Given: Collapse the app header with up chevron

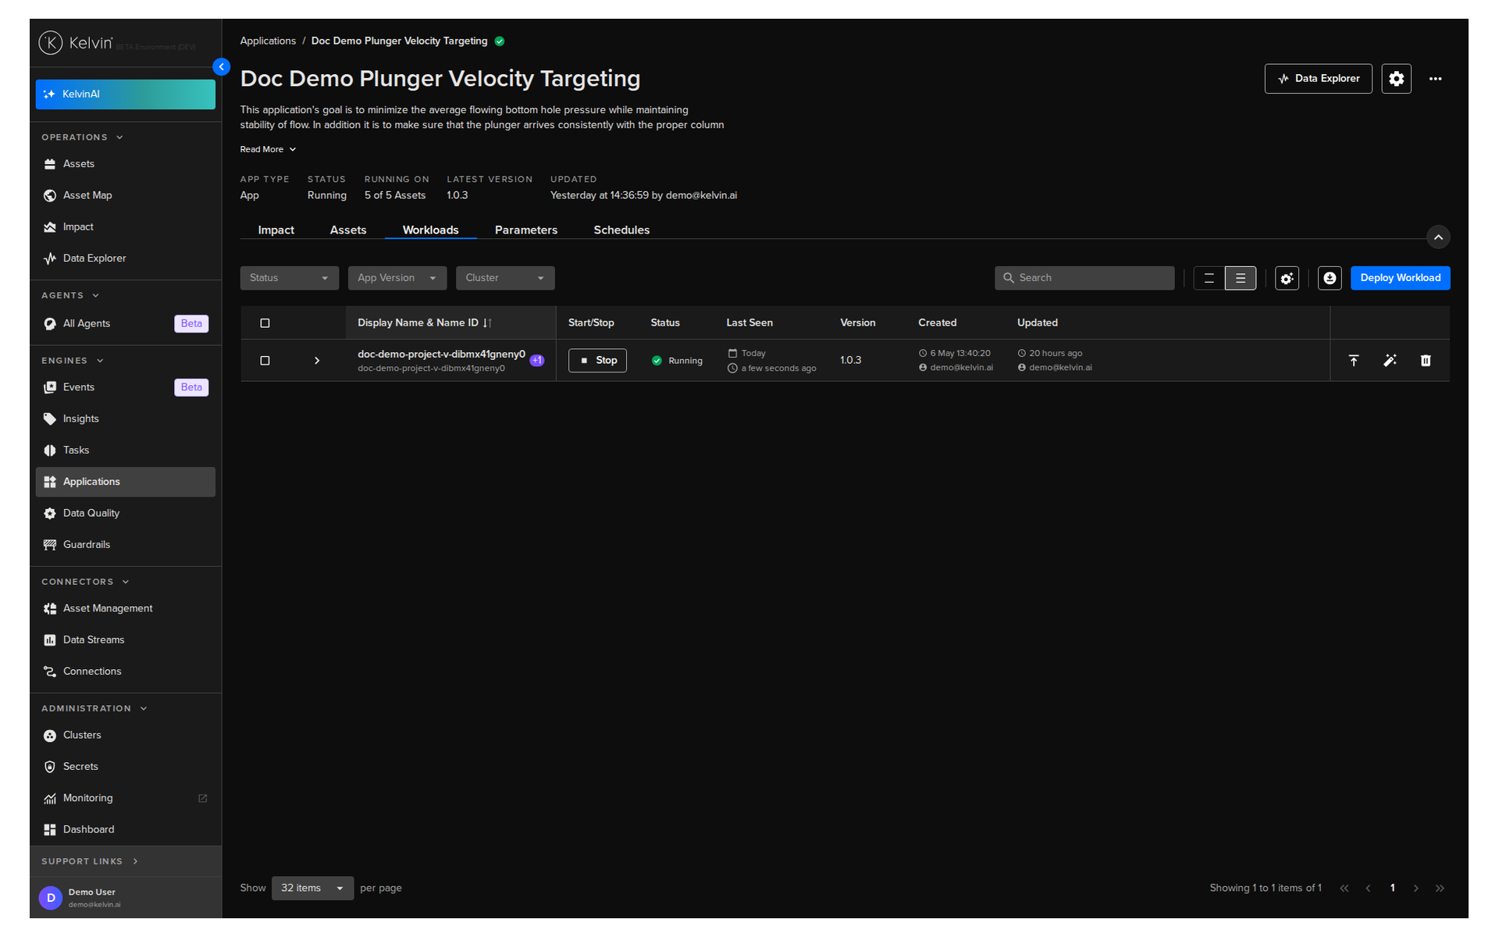Looking at the screenshot, I should [x=1438, y=237].
